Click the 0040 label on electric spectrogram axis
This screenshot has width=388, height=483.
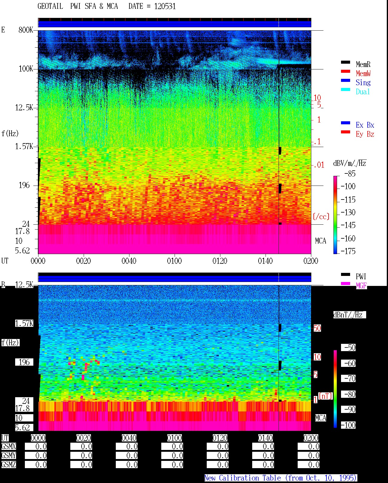tap(129, 261)
